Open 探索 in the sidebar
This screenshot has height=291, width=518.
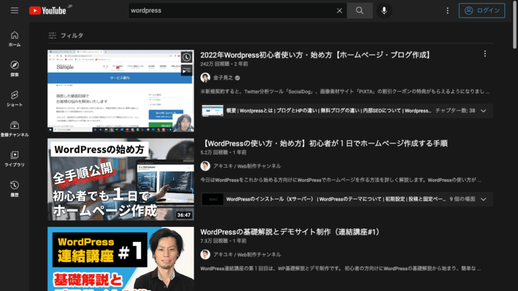coord(15,69)
